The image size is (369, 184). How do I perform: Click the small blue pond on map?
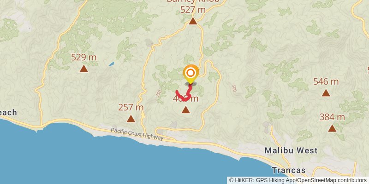pos(111,63)
